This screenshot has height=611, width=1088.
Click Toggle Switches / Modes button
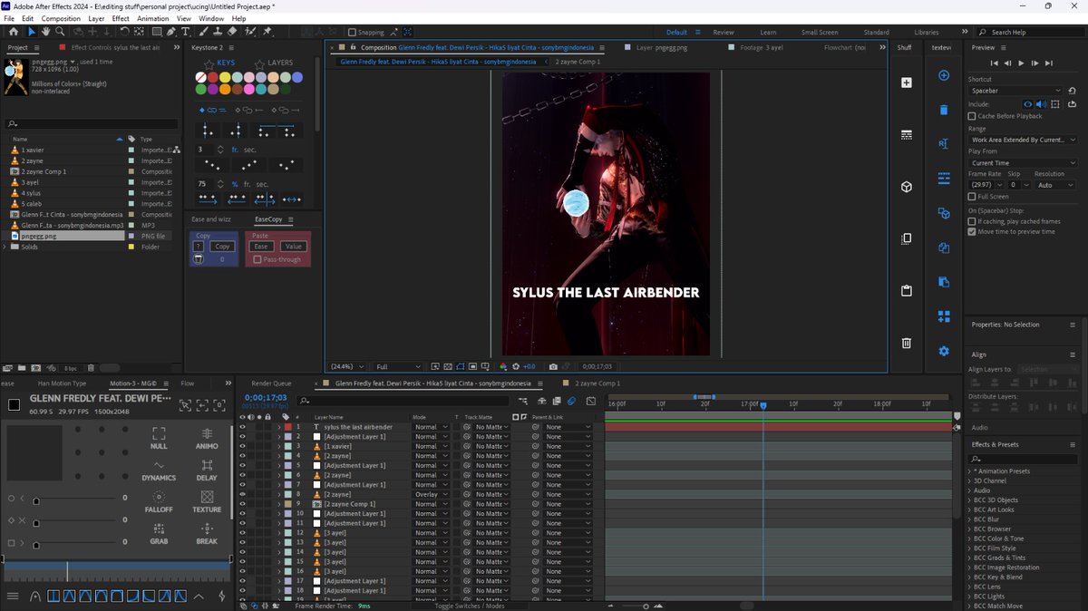coord(470,606)
